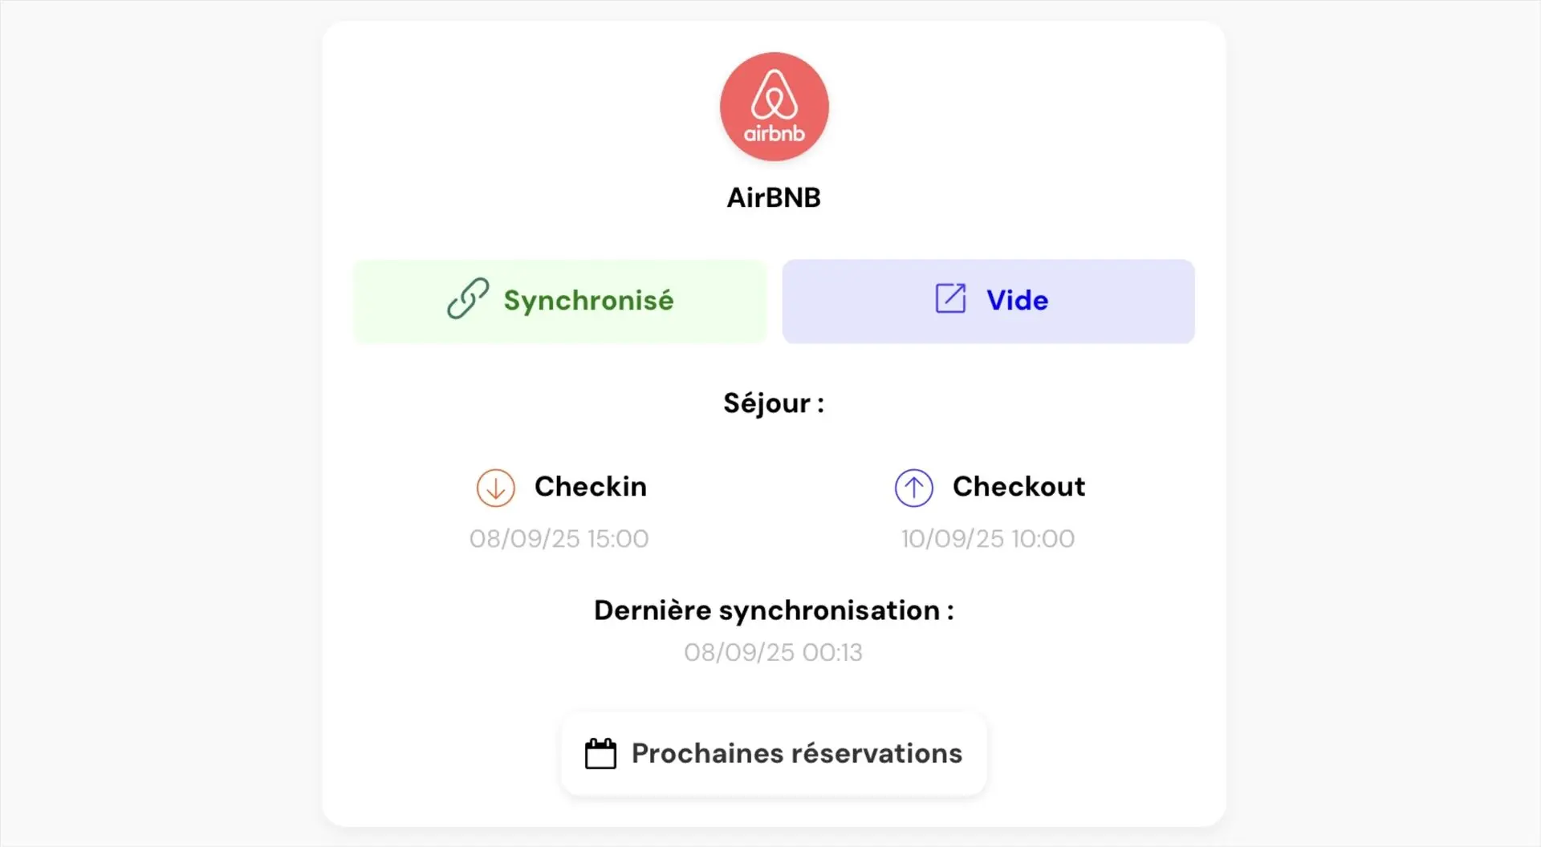The width and height of the screenshot is (1541, 847).
Task: Click the lowercase airbnb wordmark in the logo
Action: (774, 134)
